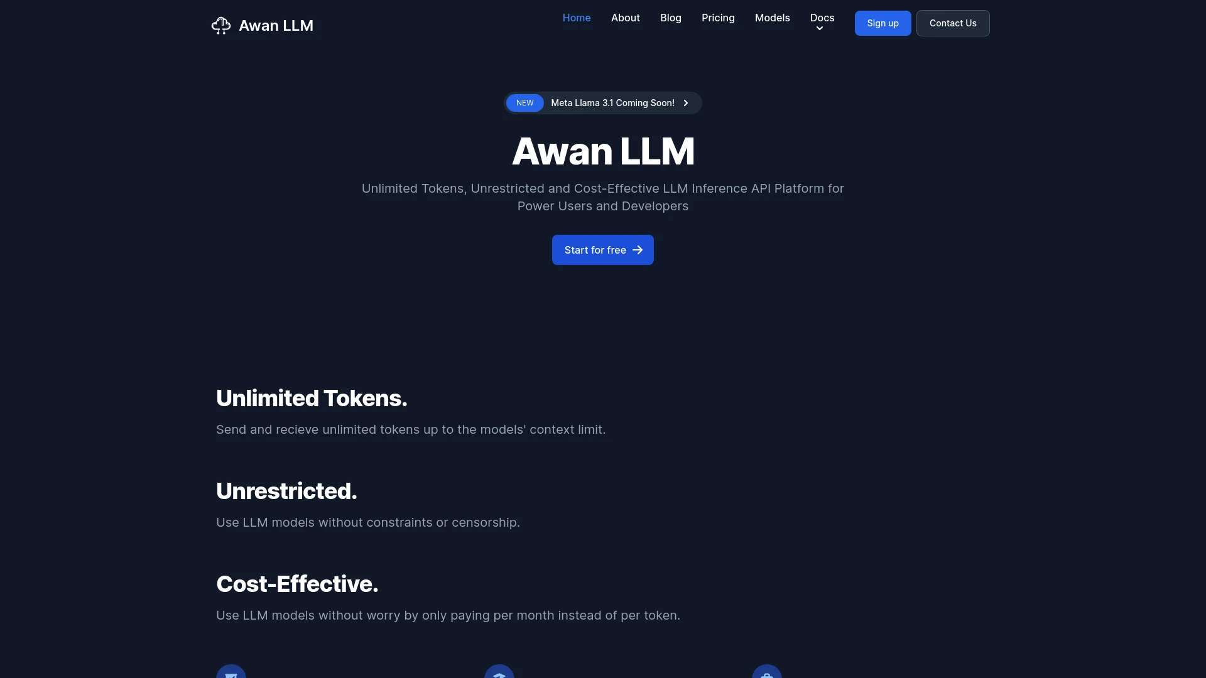Click the arrow icon on Start for free button
Image resolution: width=1206 pixels, height=678 pixels.
[638, 250]
